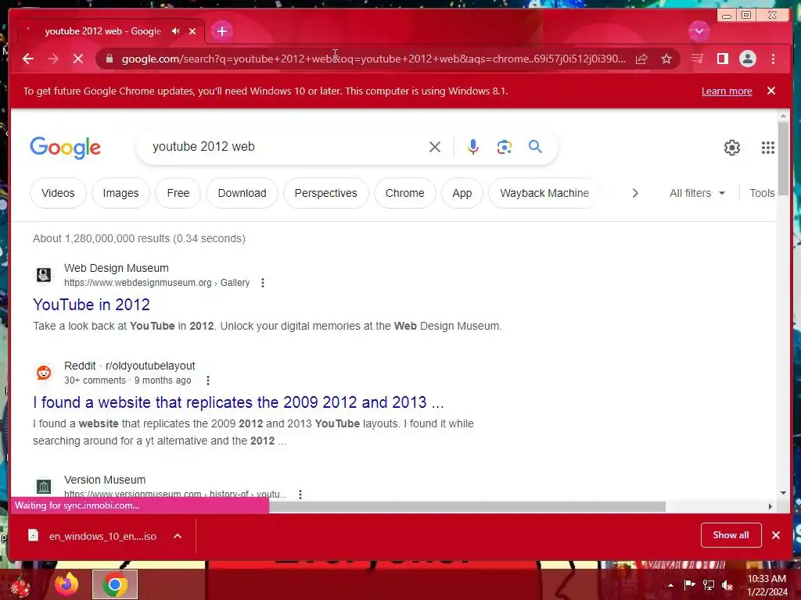This screenshot has height=600, width=801.
Task: Go back with the browser back arrow
Action: [x=28, y=59]
